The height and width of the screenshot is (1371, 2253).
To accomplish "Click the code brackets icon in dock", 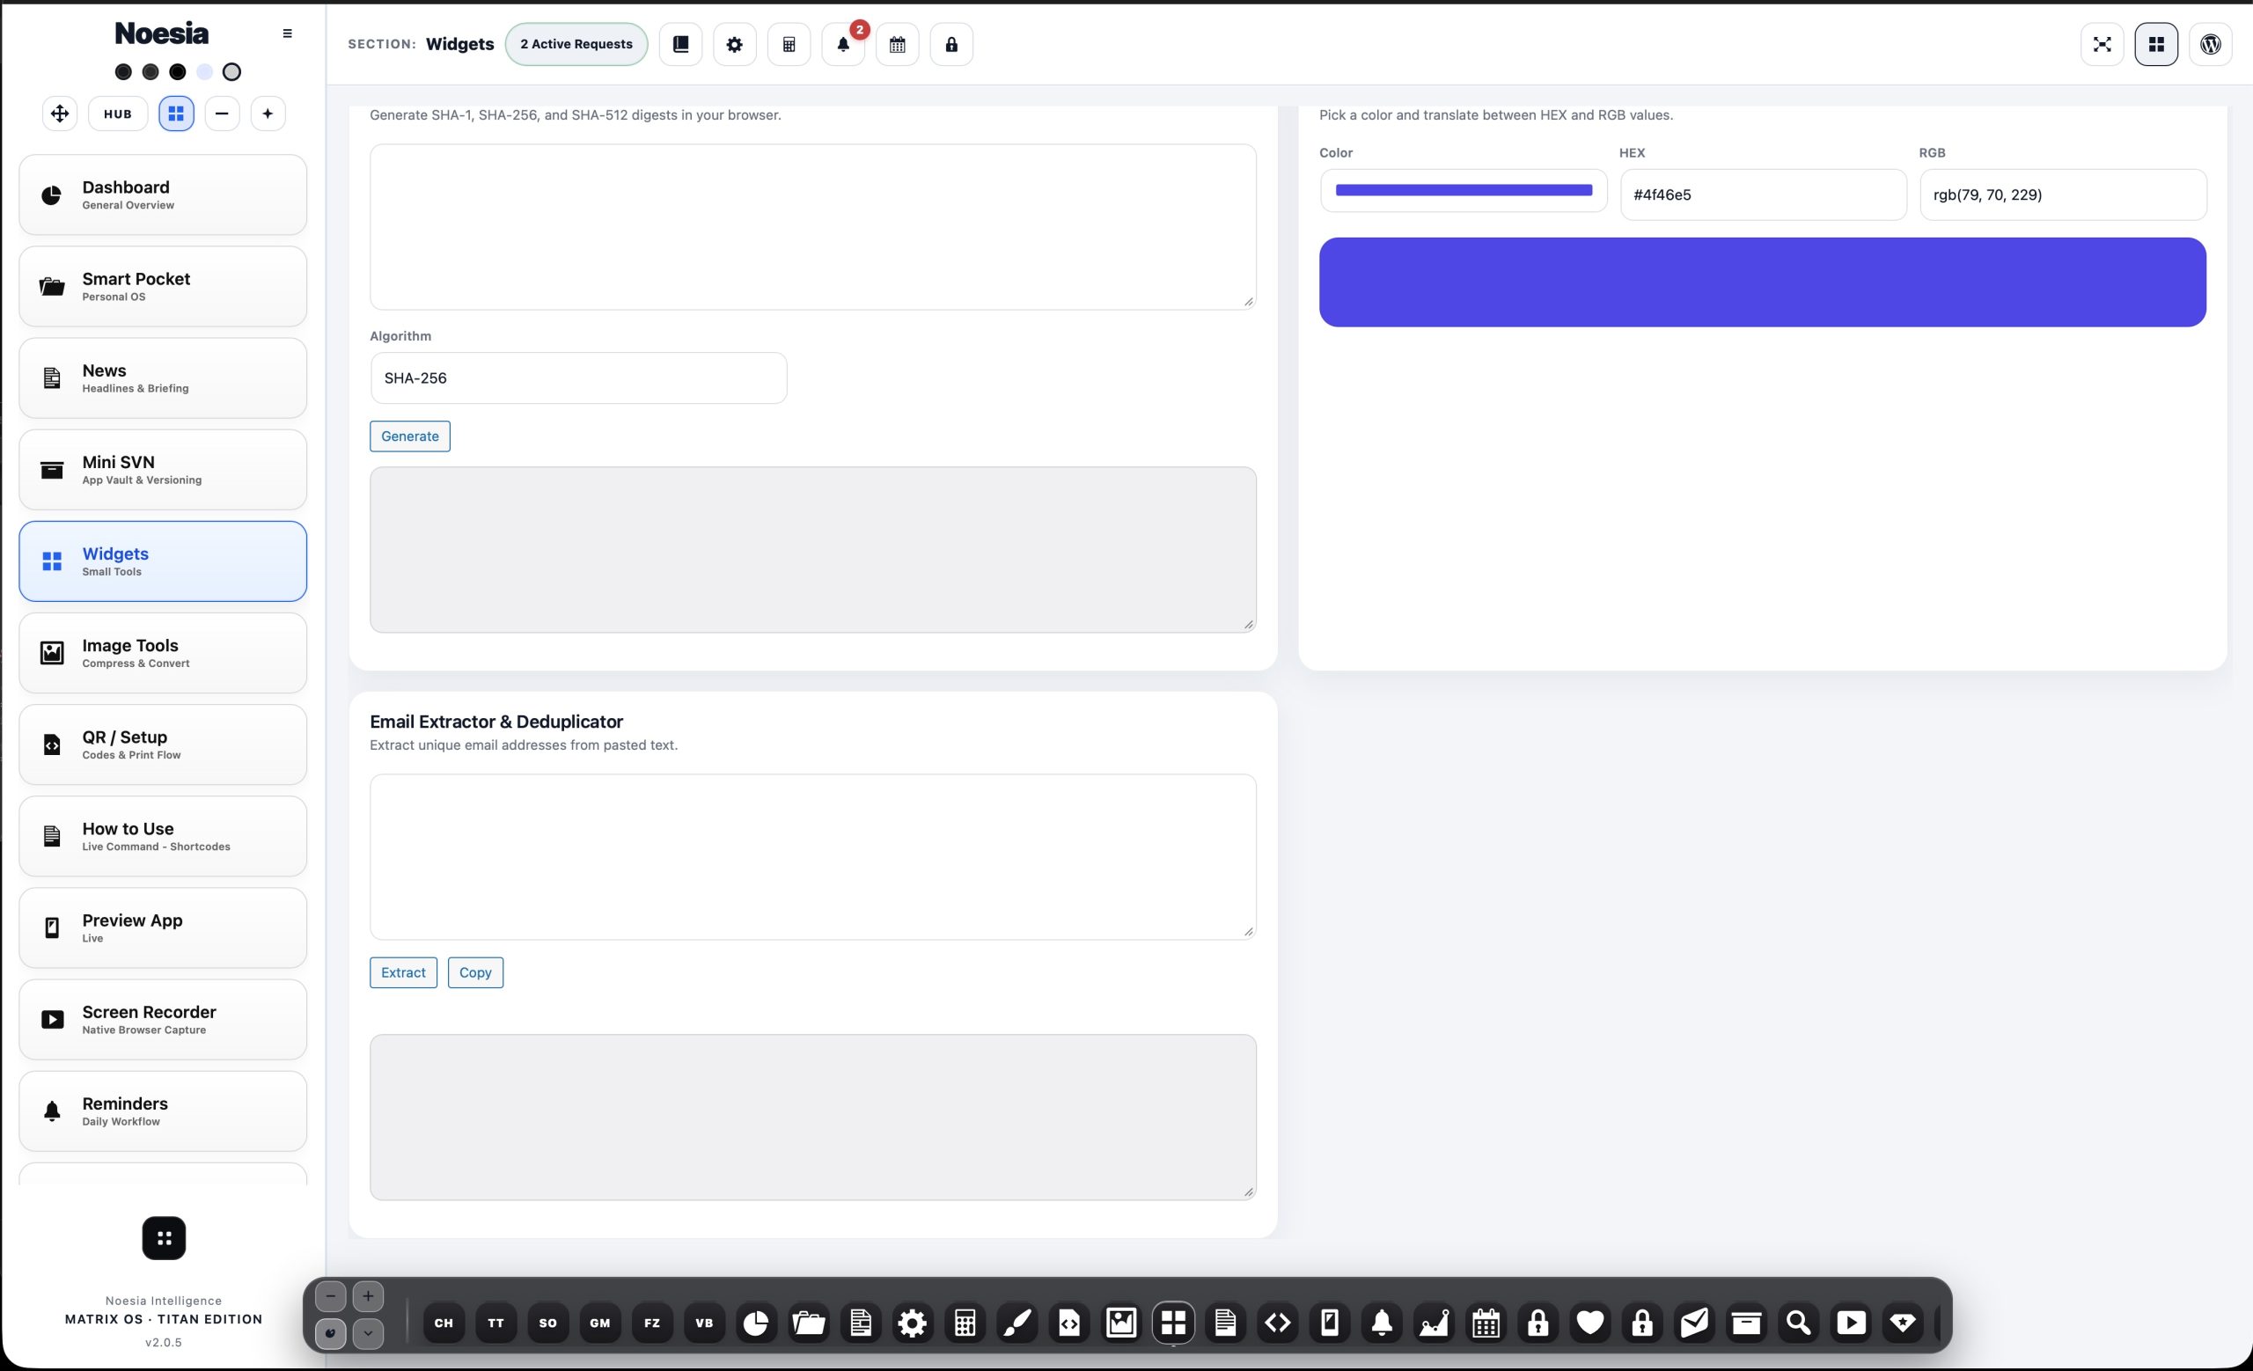I will 1277,1322.
